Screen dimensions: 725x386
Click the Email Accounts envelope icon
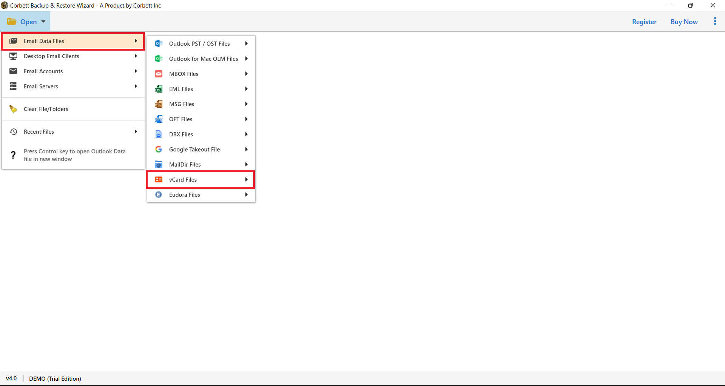(x=13, y=71)
